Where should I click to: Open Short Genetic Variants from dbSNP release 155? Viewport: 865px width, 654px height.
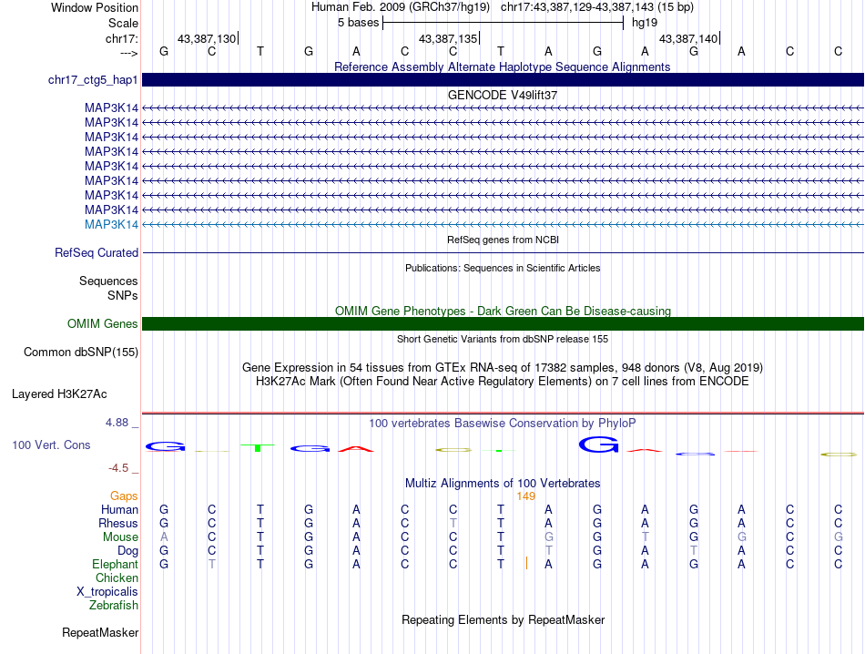pos(503,339)
